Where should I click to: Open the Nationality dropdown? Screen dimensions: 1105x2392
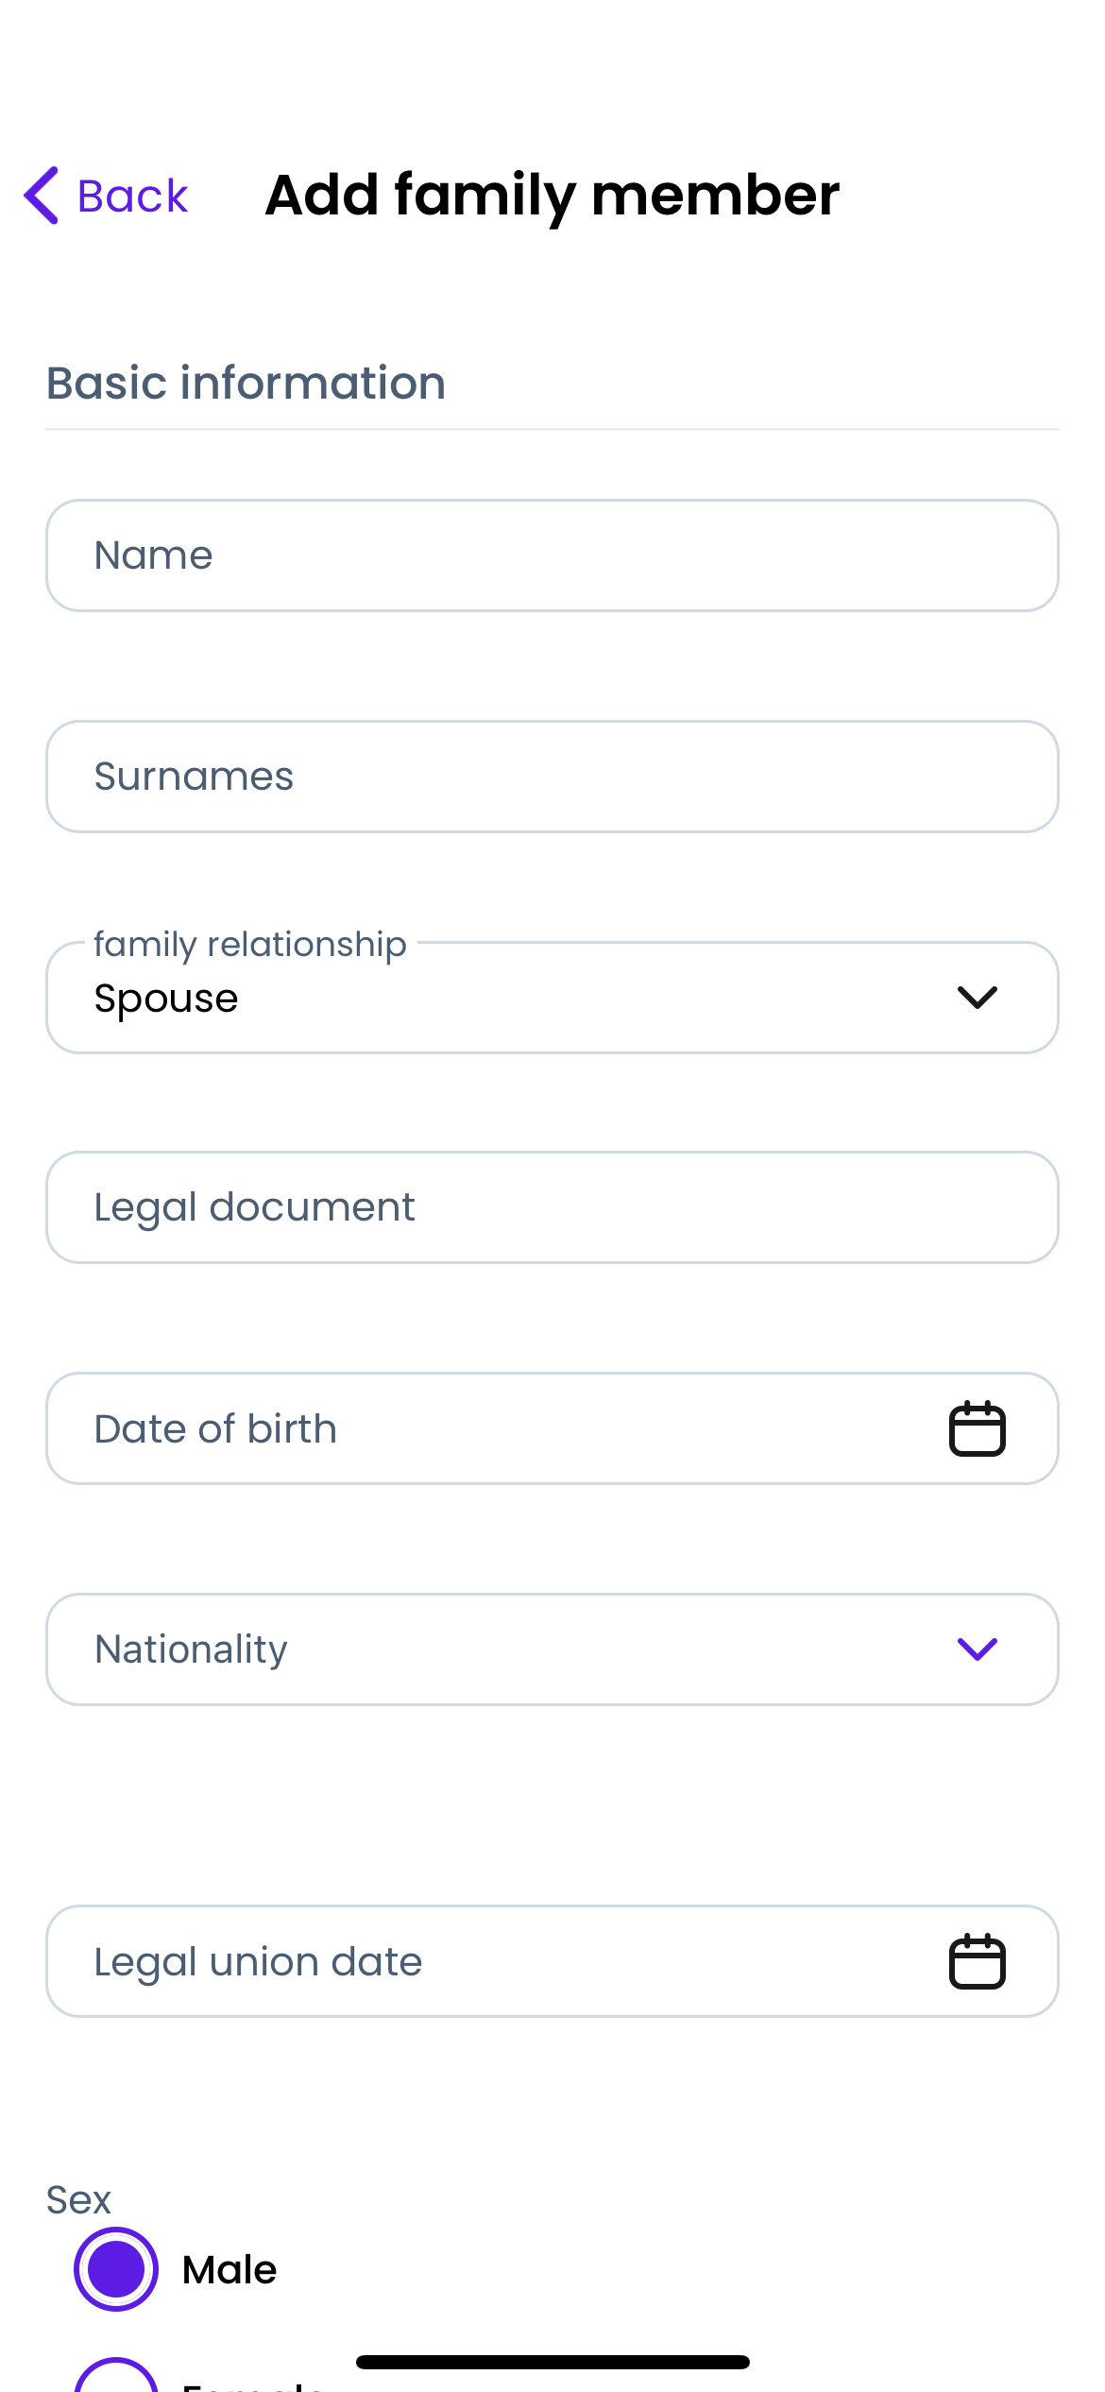[552, 1649]
